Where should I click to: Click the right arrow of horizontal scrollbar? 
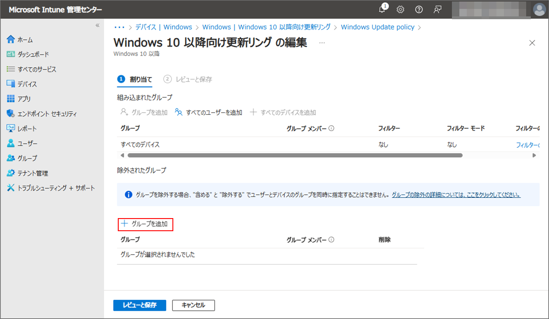pyautogui.click(x=534, y=155)
